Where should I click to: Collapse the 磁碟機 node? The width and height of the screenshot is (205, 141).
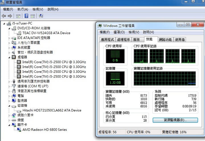(9, 106)
